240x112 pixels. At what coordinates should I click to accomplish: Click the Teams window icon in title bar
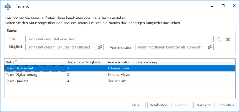(x=8, y=7)
